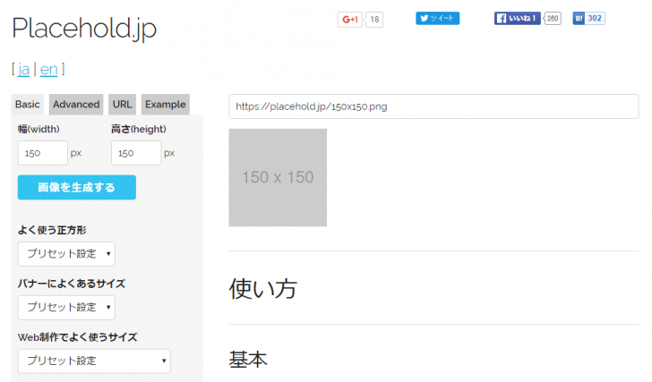
Task: Click the Google +1 share button
Action: 349,19
